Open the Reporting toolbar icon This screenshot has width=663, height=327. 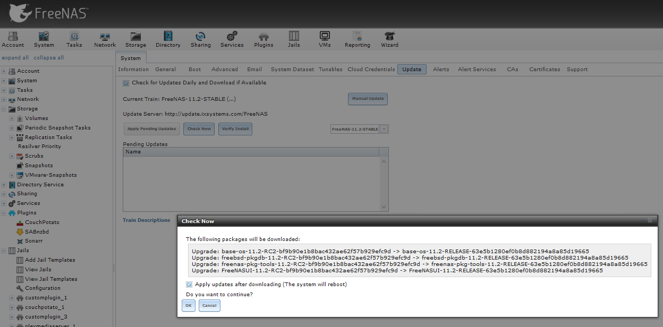click(358, 39)
